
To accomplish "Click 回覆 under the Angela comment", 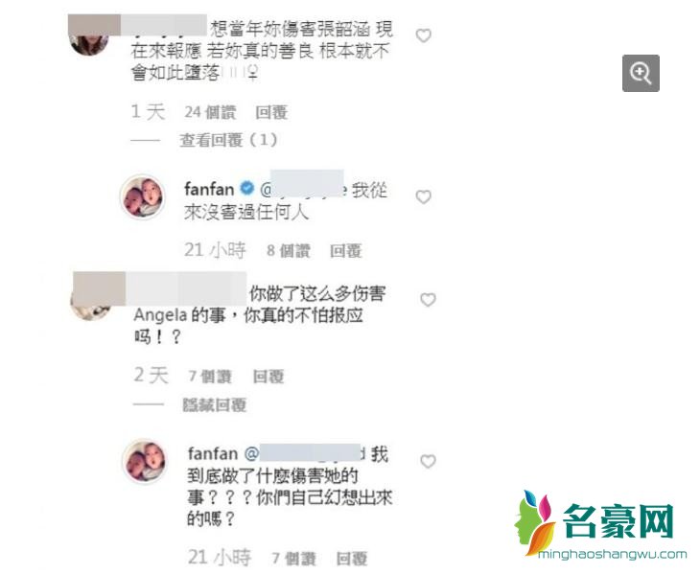I will [x=268, y=377].
